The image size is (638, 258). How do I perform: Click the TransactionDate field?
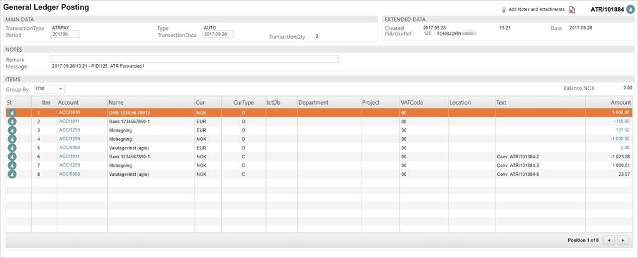[x=218, y=35]
